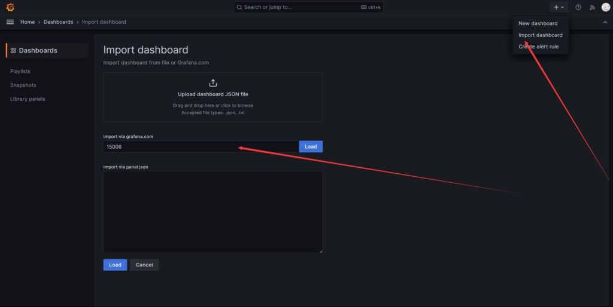Collapse the top bar with chevron
This screenshot has width=613, height=307.
point(605,22)
